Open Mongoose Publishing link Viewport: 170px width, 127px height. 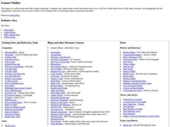click(x=14, y=66)
